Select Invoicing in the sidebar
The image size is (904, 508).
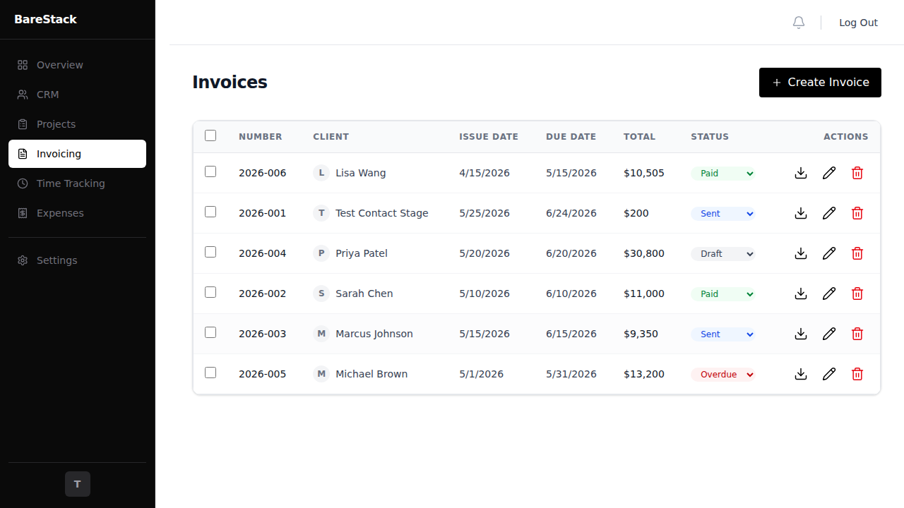point(77,154)
